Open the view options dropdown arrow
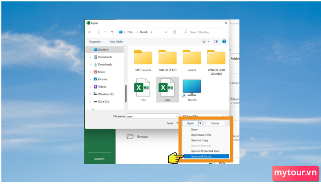321x184 pixels. 208,41
